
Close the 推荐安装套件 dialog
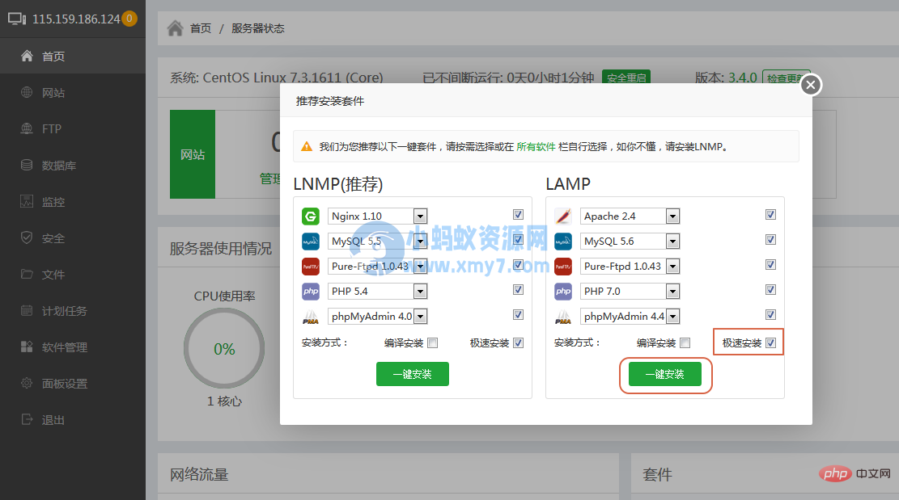pos(811,86)
